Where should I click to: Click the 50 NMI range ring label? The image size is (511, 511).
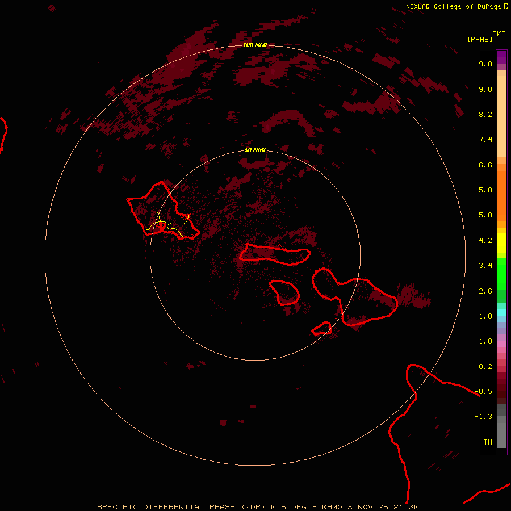coord(255,150)
